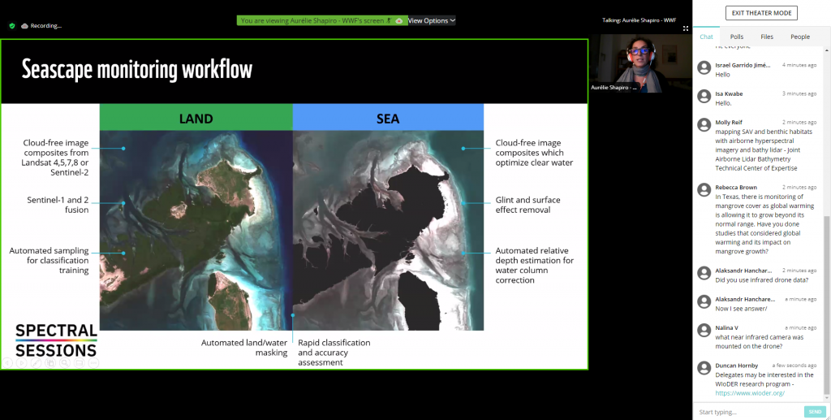Click the zoom magnifier in slide controls
Image resolution: width=831 pixels, height=420 pixels.
[65, 363]
